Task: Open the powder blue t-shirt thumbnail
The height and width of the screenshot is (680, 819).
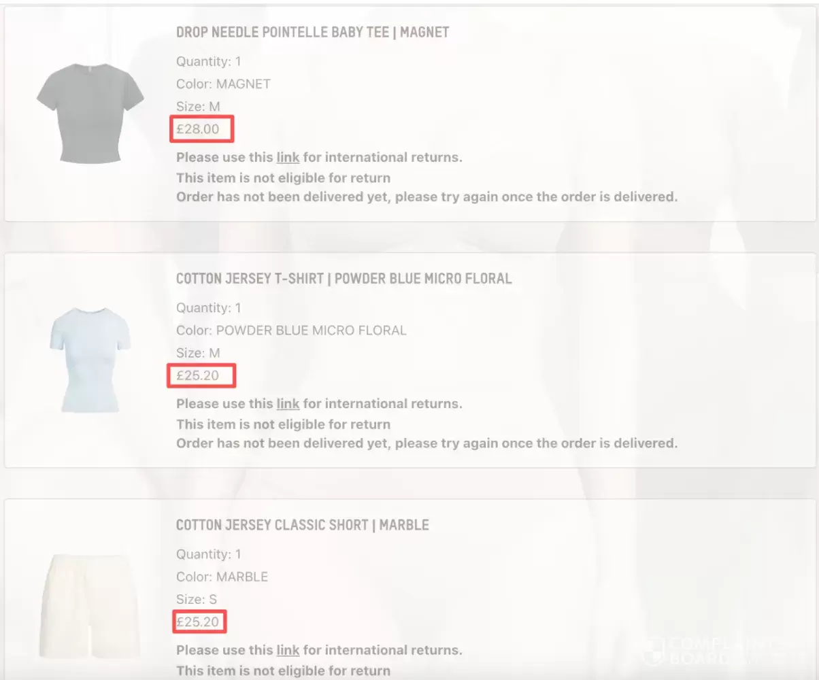Action: point(90,359)
